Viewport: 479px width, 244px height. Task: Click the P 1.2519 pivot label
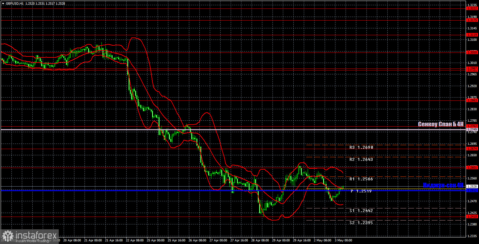click(361, 191)
